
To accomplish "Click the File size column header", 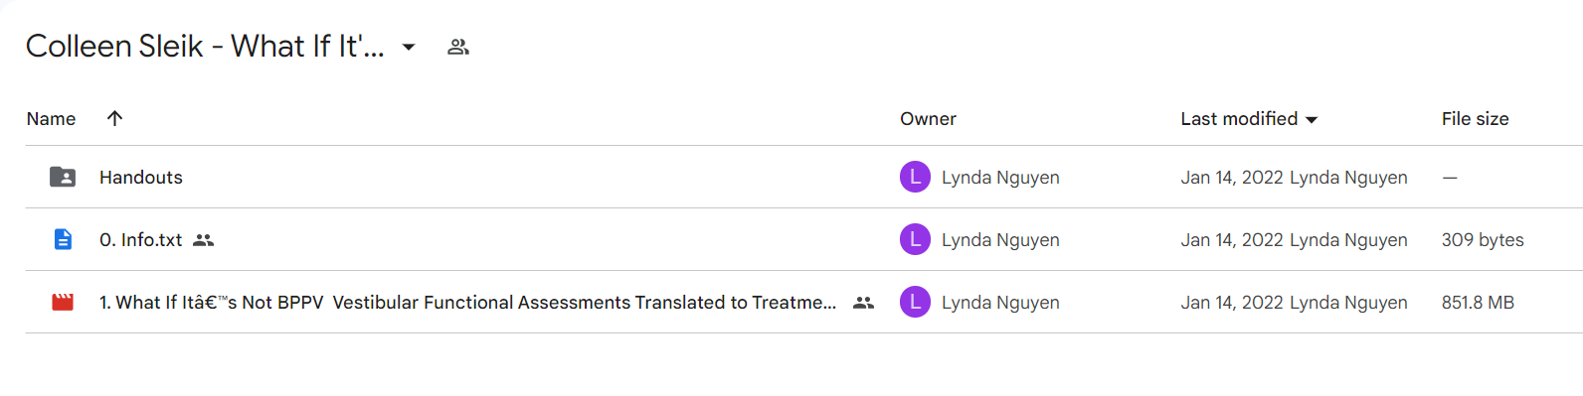I will 1475,118.
